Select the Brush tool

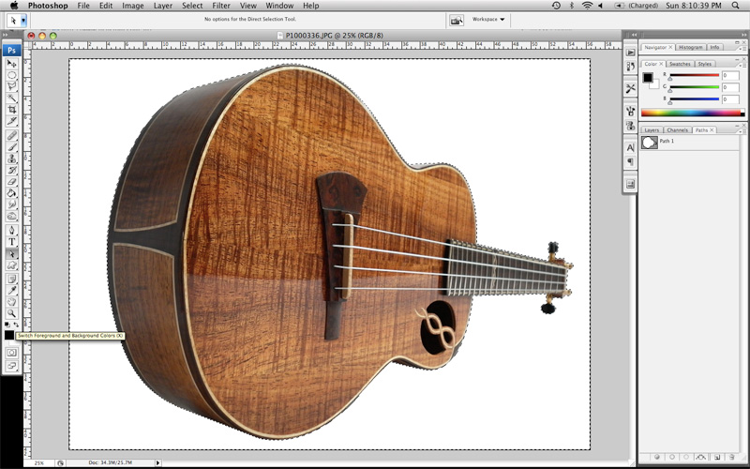tap(11, 147)
